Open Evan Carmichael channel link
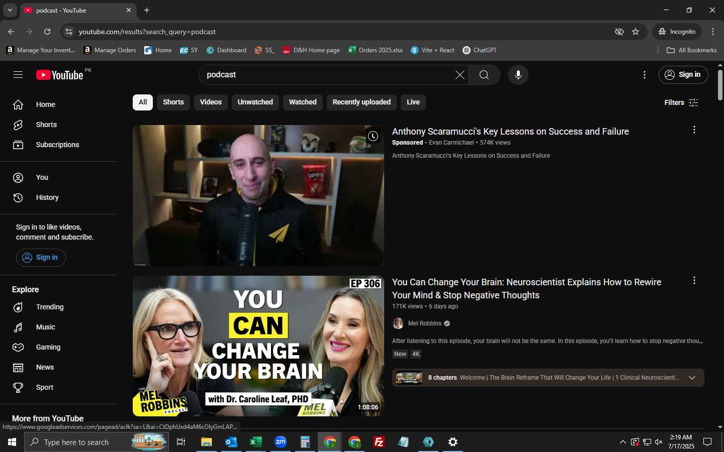This screenshot has width=724, height=452. 451,143
